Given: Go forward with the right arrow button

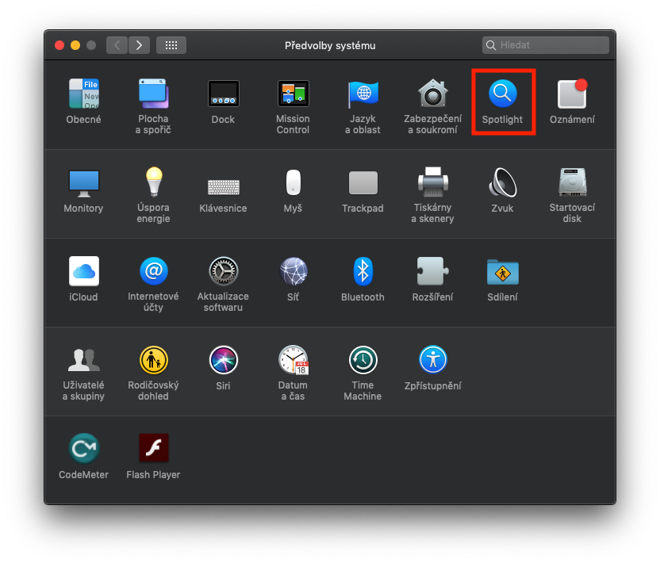Looking at the screenshot, I should point(139,45).
